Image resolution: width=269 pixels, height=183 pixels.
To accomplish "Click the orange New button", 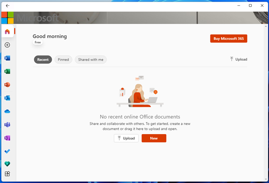I will (154, 138).
